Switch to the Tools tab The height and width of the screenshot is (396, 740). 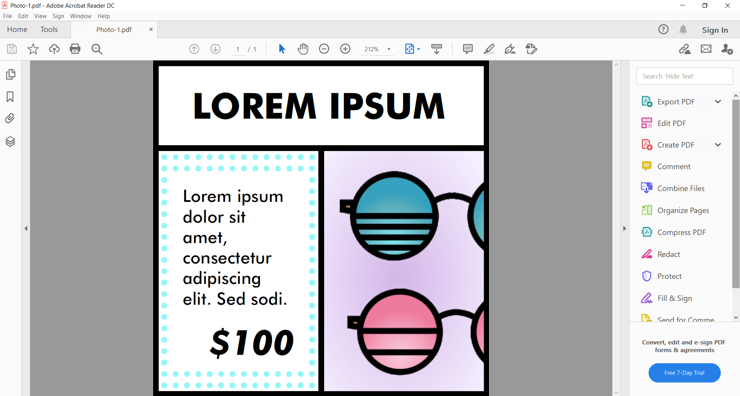point(49,30)
